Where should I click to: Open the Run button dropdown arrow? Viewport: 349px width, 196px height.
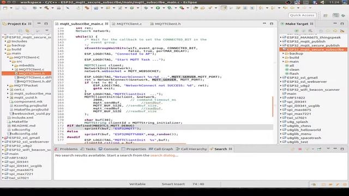click(x=164, y=8)
